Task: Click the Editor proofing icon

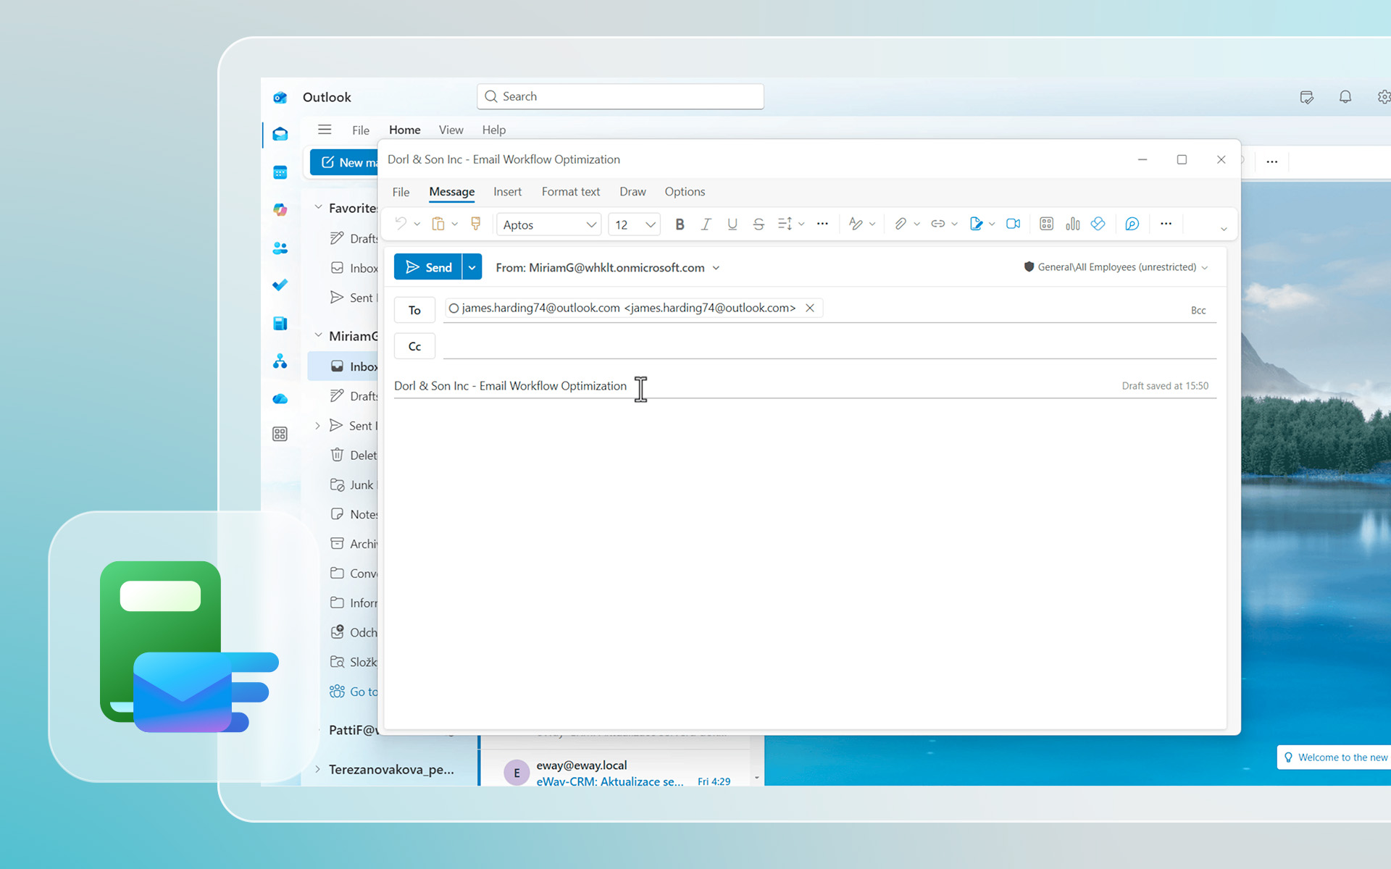Action: (1132, 224)
